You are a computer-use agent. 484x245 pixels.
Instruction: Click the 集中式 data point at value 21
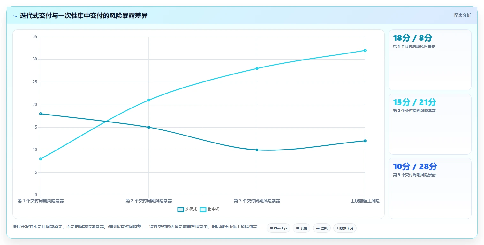coord(149,100)
